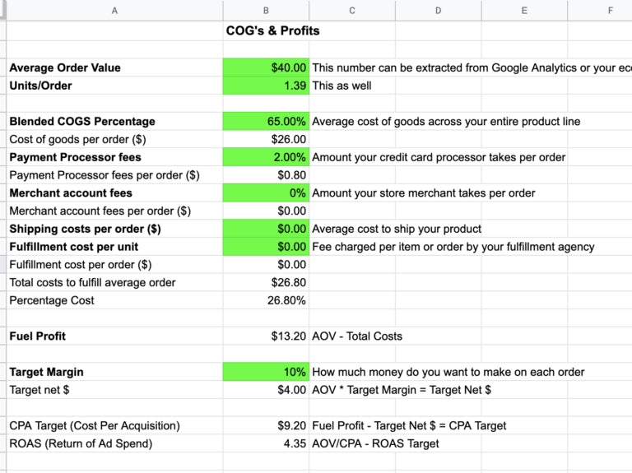Click the 10% Target Margin cell
The width and height of the screenshot is (632, 473).
pyautogui.click(x=266, y=372)
